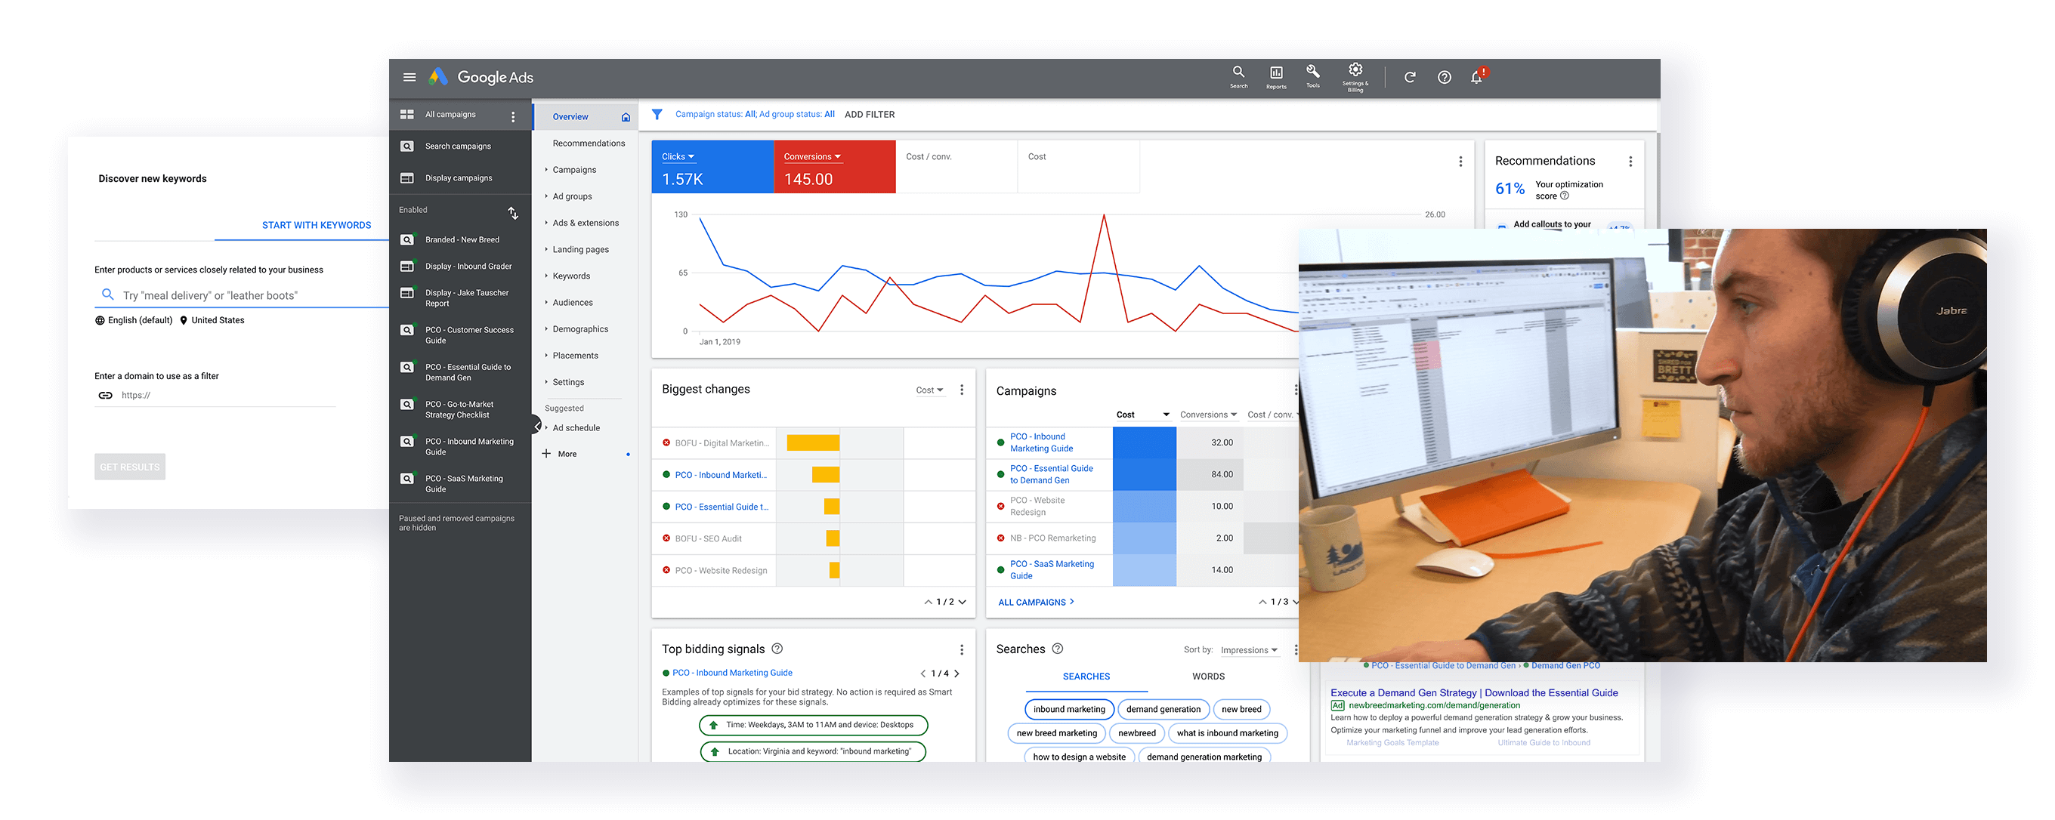Click the help icon next to Top bidding signals
Screen dimensions: 2055x820
[777, 649]
